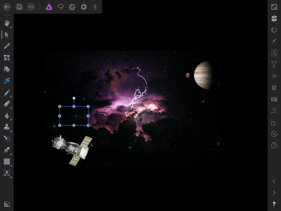This screenshot has width=281, height=211.
Task: Open the Filters funnel studio
Action: click(x=274, y=64)
